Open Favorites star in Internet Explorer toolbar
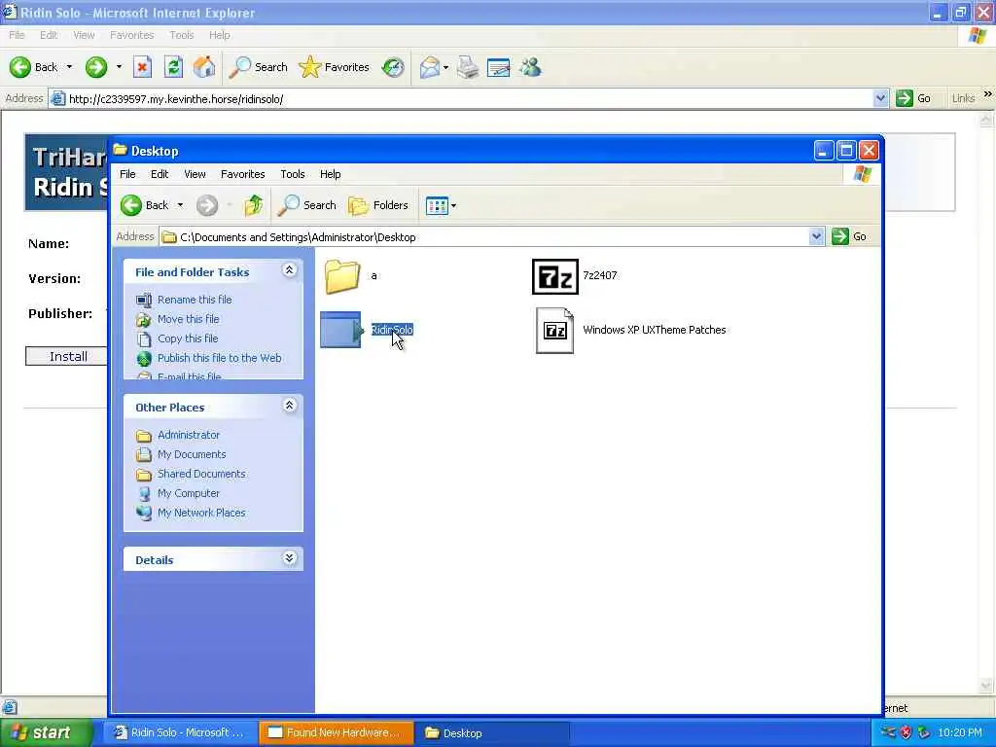Image resolution: width=996 pixels, height=747 pixels. [335, 67]
